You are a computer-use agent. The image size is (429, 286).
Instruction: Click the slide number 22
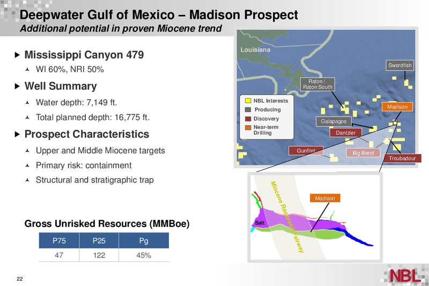pyautogui.click(x=20, y=279)
